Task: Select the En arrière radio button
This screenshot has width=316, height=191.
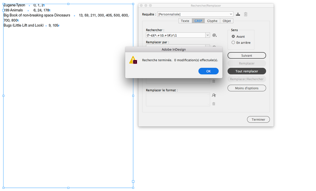Action: click(233, 42)
